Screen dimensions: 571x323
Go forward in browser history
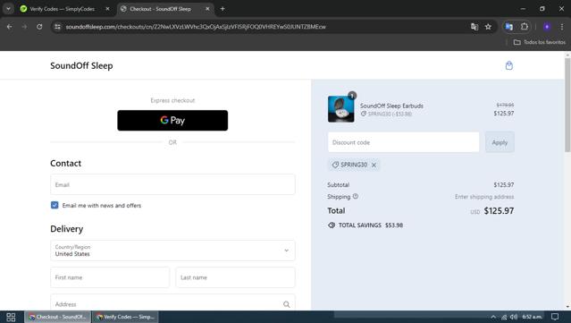(24, 27)
